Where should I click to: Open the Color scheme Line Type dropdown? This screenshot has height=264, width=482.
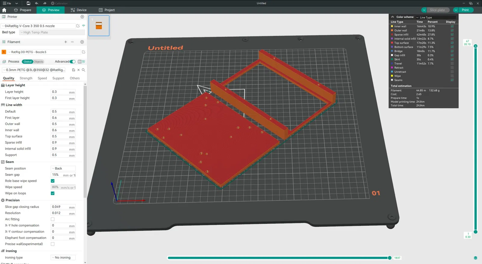pyautogui.click(x=436, y=17)
